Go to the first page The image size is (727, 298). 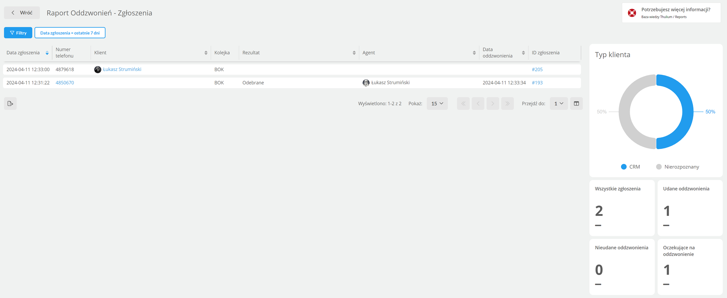pyautogui.click(x=463, y=103)
